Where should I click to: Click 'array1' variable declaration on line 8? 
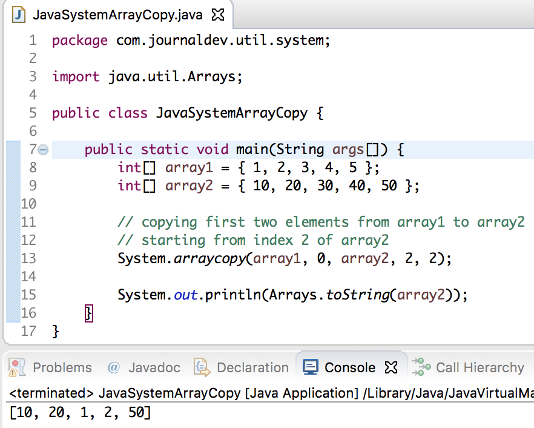click(189, 168)
